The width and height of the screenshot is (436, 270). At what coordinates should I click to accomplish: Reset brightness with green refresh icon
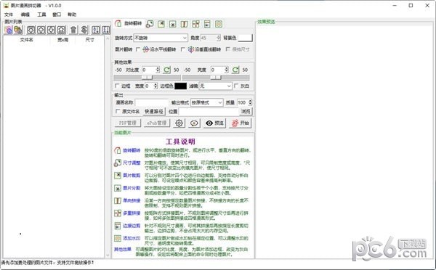coord(235,70)
